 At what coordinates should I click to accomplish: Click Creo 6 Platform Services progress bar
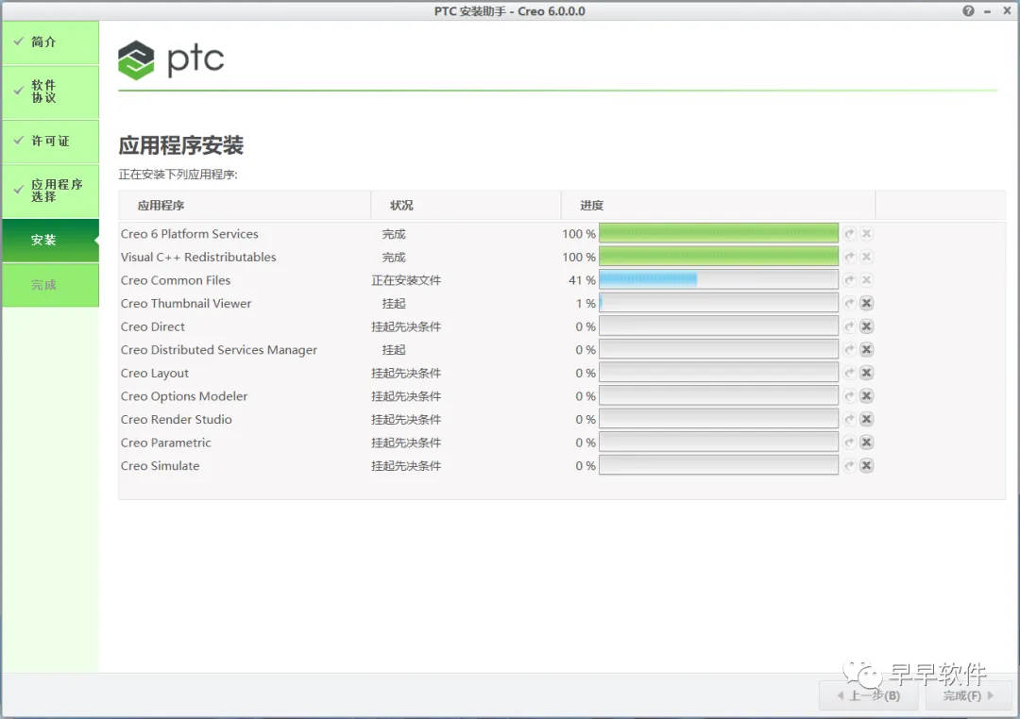pyautogui.click(x=718, y=233)
